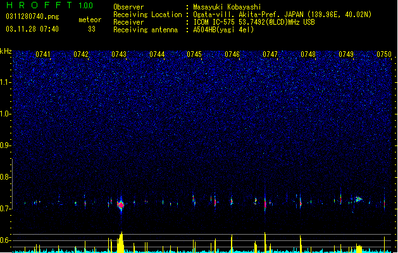398x253 pixels.
Task: Click the 1.1 kHz axis label
Action: tap(6, 82)
